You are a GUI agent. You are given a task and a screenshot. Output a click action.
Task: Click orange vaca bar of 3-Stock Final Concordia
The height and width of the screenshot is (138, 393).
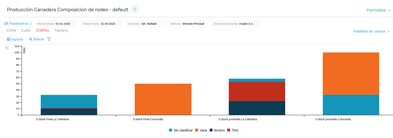point(163,99)
